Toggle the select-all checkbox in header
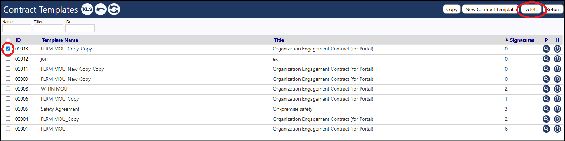Image resolution: width=565 pixels, height=141 pixels. pos(8,40)
